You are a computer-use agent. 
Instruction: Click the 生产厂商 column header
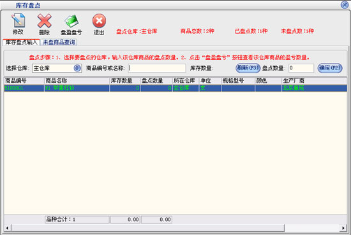[314, 81]
